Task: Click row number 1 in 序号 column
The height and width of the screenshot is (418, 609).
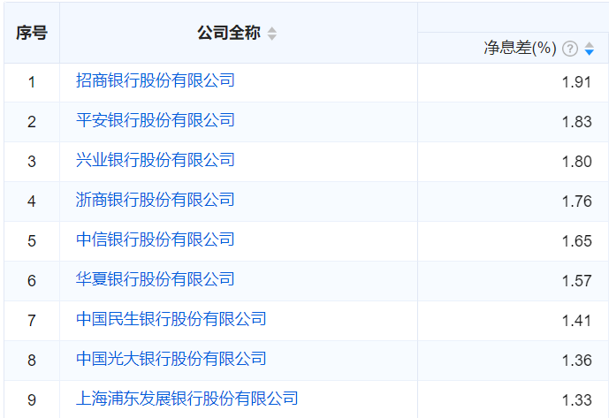Action: tap(32, 82)
